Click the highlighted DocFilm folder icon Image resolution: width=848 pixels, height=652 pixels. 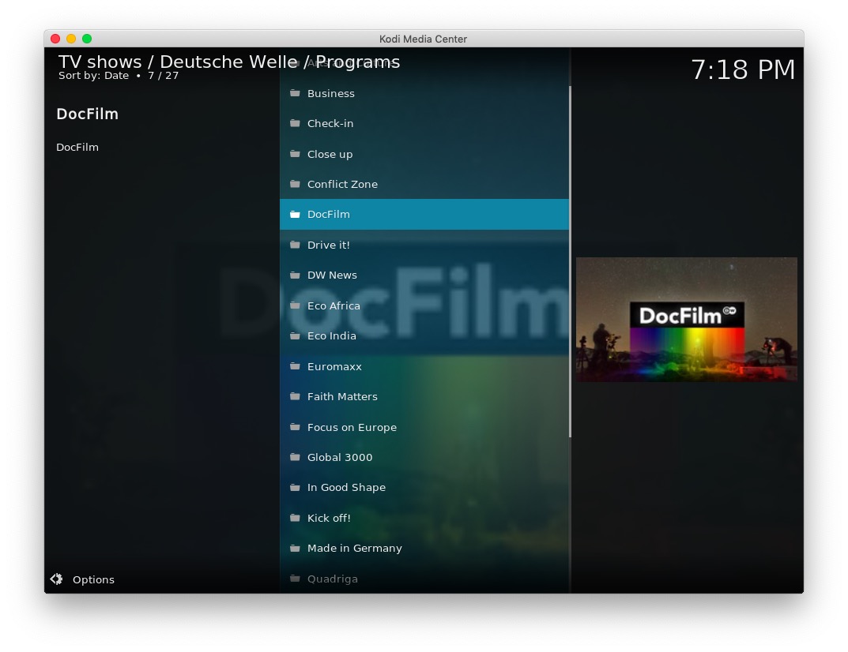pos(295,215)
